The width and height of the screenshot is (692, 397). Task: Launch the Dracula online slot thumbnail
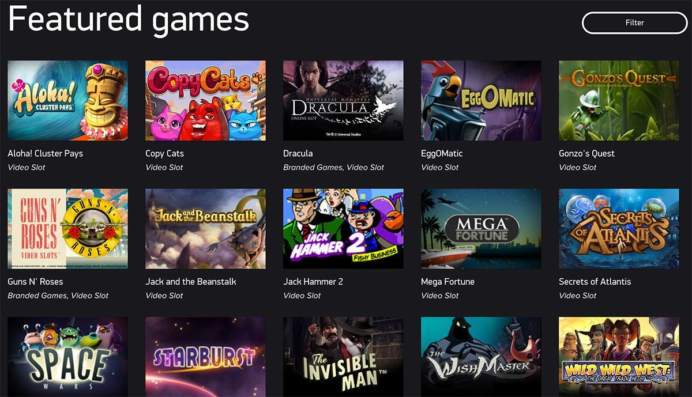click(343, 100)
